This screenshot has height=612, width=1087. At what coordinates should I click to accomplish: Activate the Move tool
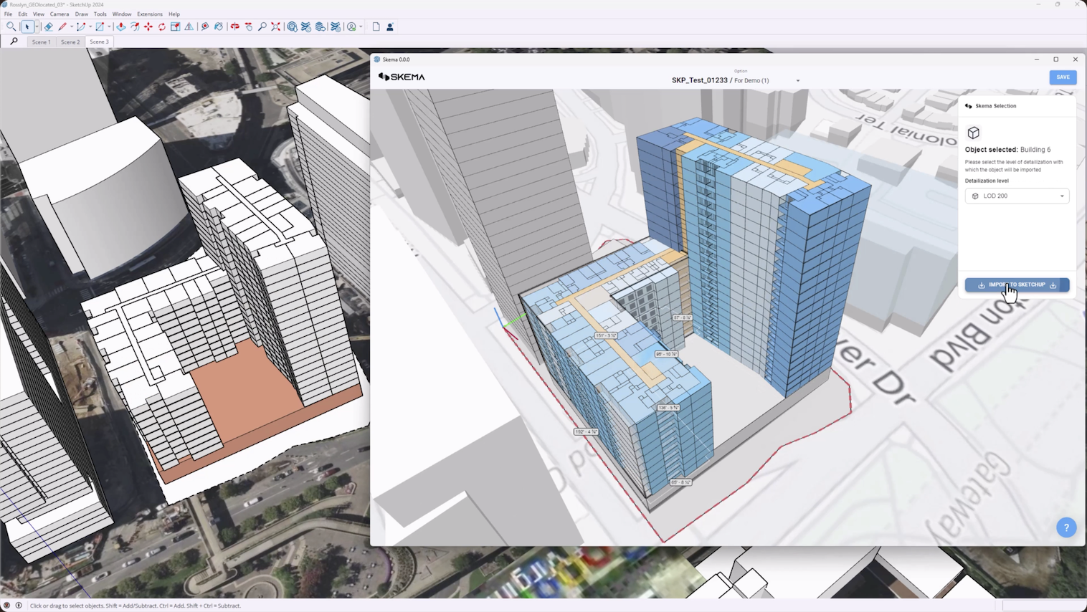pyautogui.click(x=148, y=27)
